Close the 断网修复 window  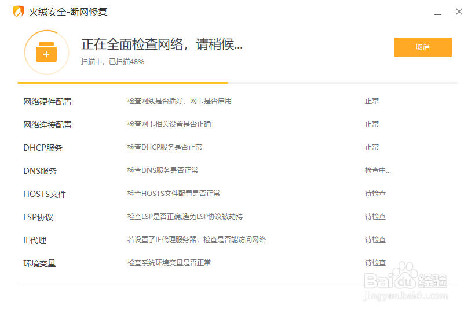pyautogui.click(x=459, y=12)
